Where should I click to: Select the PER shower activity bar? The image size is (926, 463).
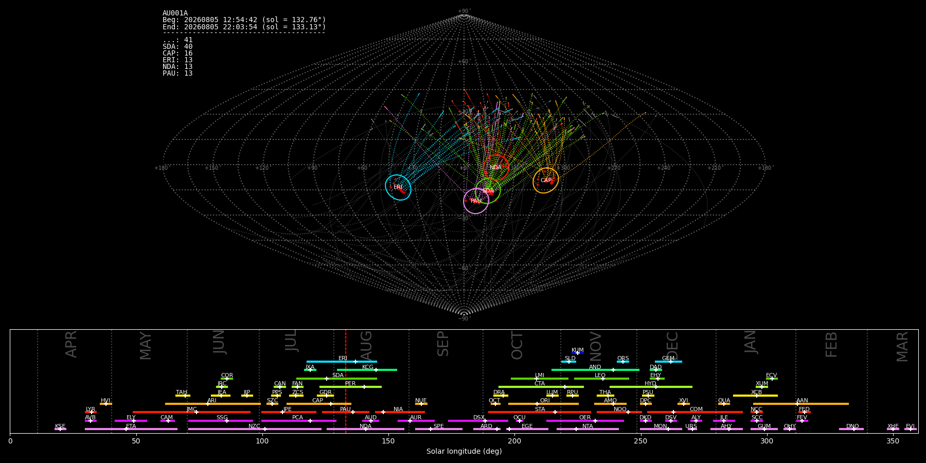coord(350,387)
